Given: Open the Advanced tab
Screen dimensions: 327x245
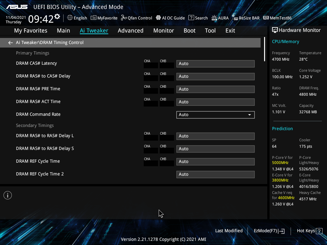Looking at the screenshot, I should pyautogui.click(x=131, y=31).
